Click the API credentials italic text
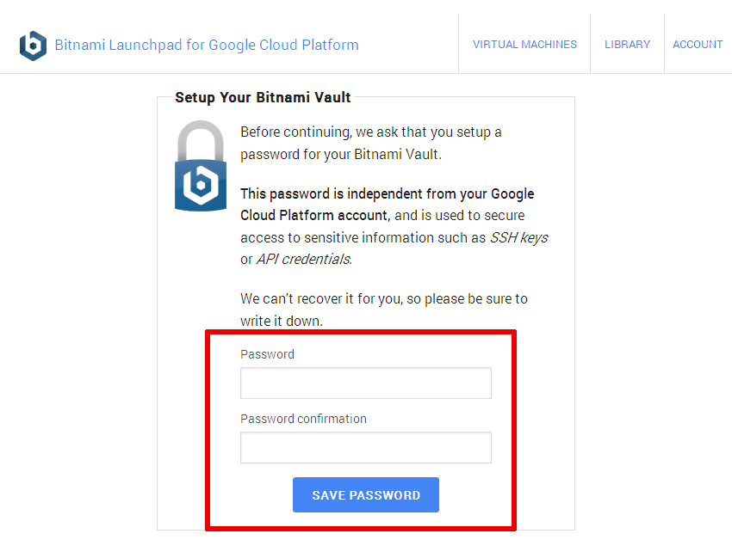The height and width of the screenshot is (546, 732). 304,260
